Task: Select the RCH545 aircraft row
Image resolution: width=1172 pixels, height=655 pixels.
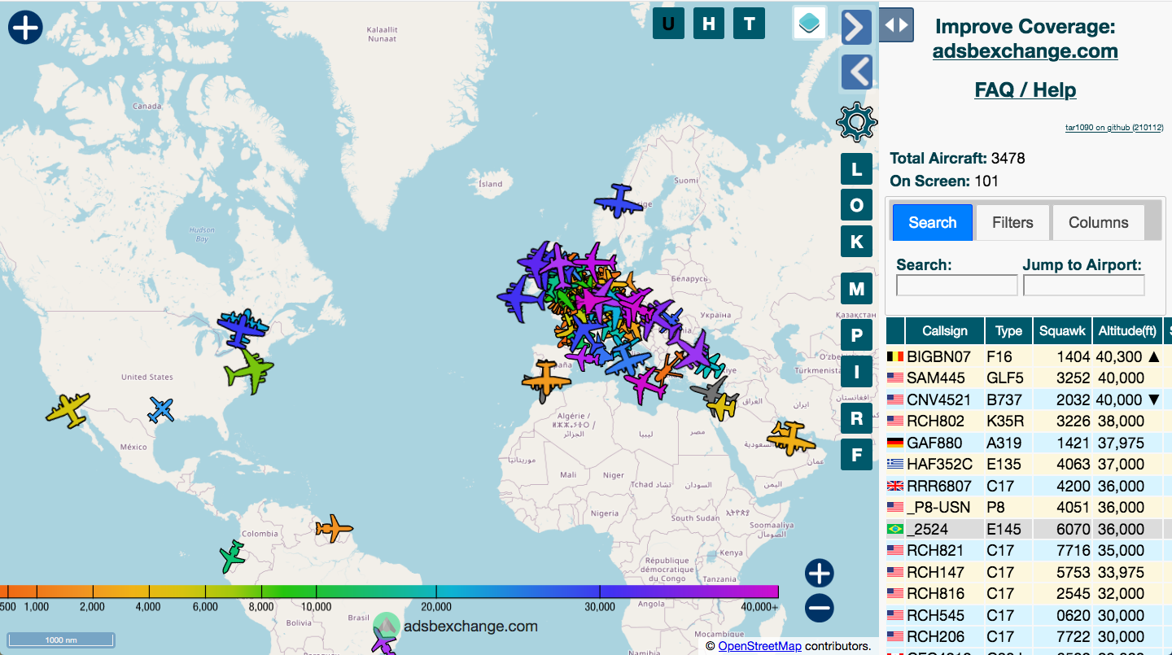Action: pos(1029,615)
